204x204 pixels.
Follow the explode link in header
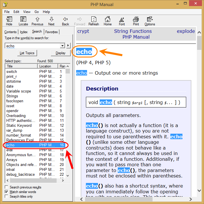(186, 31)
